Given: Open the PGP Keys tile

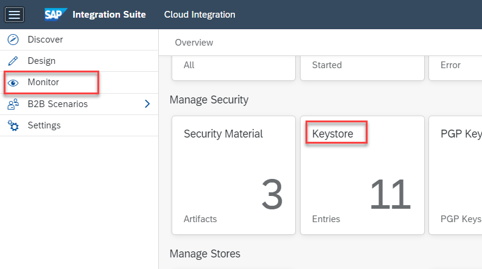Looking at the screenshot, I should click(x=456, y=175).
